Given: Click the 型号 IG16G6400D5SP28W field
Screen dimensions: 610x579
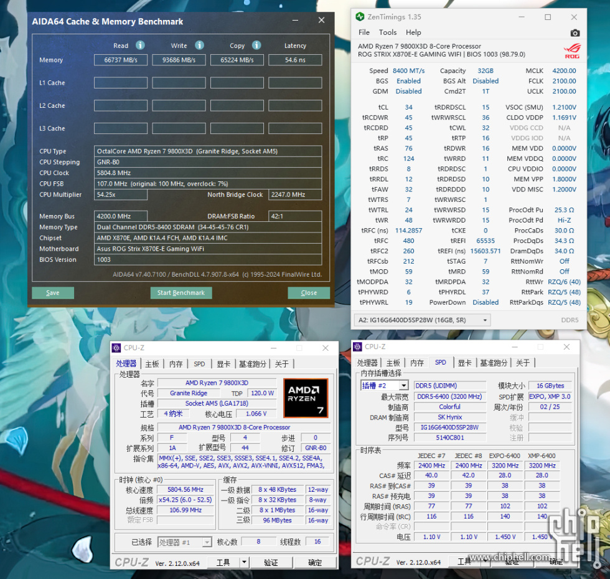Looking at the screenshot, I should [x=449, y=427].
